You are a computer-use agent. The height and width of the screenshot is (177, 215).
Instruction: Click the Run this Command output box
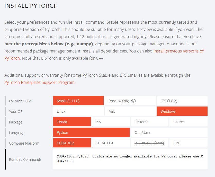[x=130, y=159]
